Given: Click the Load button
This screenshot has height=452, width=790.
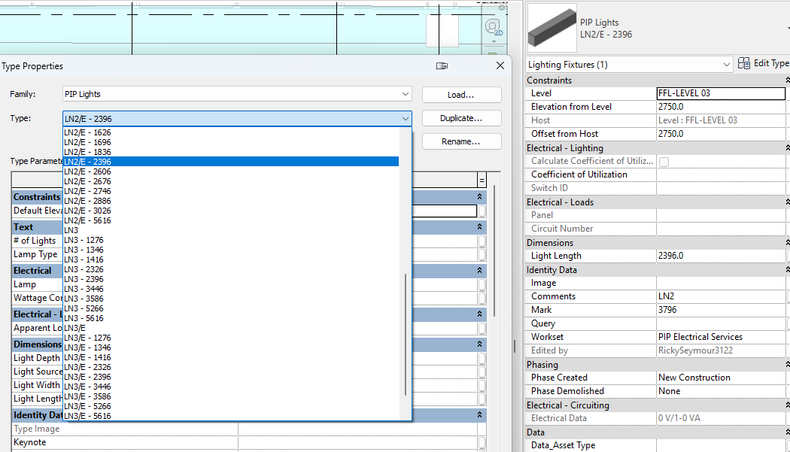Looking at the screenshot, I should point(461,94).
